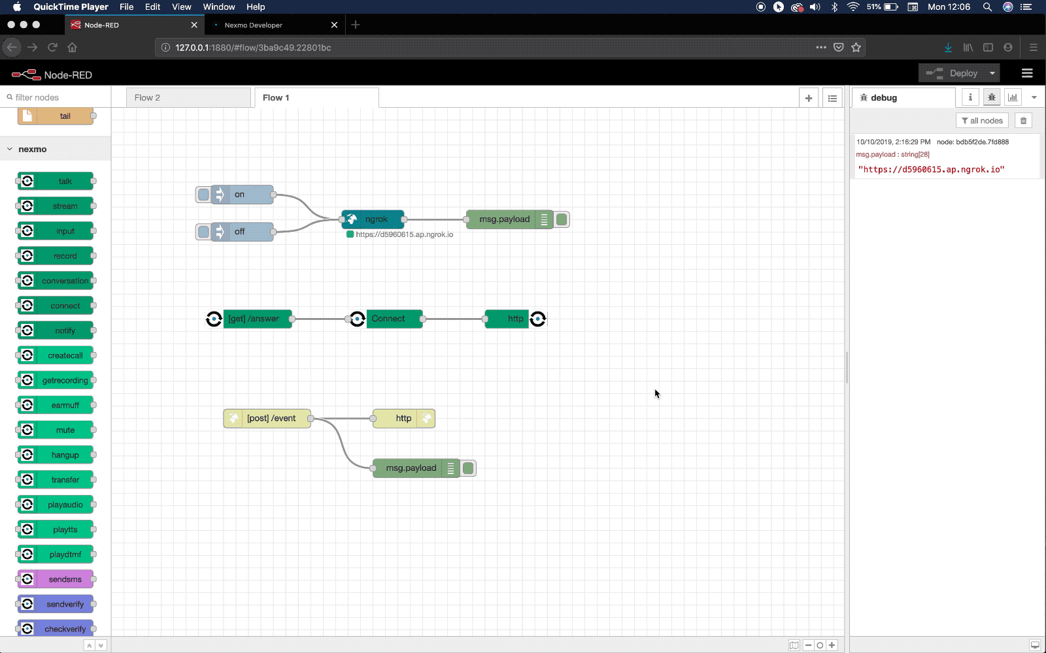The width and height of the screenshot is (1046, 653).
Task: Reload the current browser page
Action: [x=52, y=47]
